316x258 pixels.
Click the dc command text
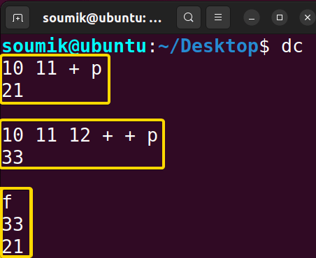click(x=292, y=46)
